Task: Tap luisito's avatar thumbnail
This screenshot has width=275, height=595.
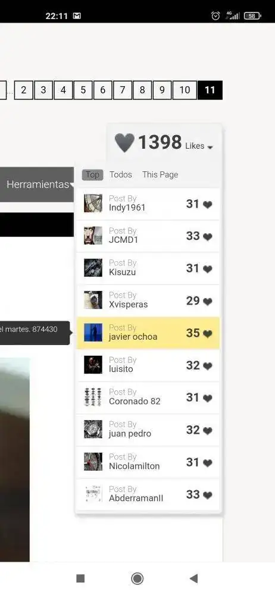Action: [93, 365]
